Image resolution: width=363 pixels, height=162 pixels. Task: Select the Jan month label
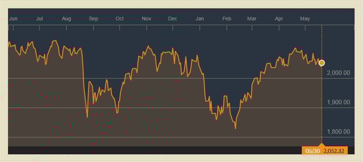(200, 19)
